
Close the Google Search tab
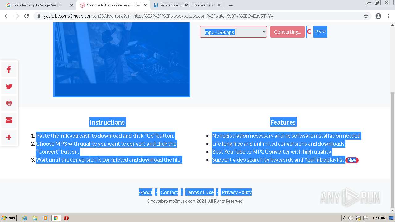(x=72, y=5)
